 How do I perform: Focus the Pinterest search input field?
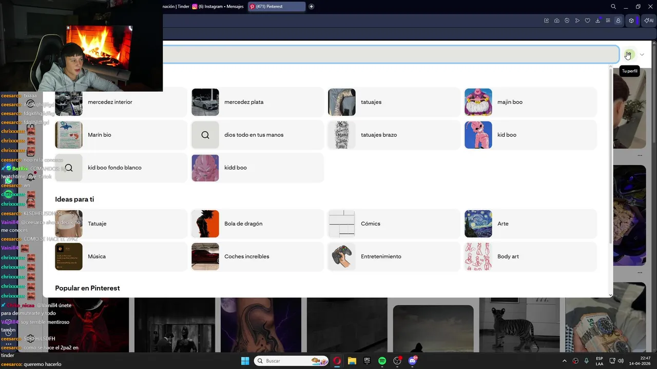click(x=391, y=54)
